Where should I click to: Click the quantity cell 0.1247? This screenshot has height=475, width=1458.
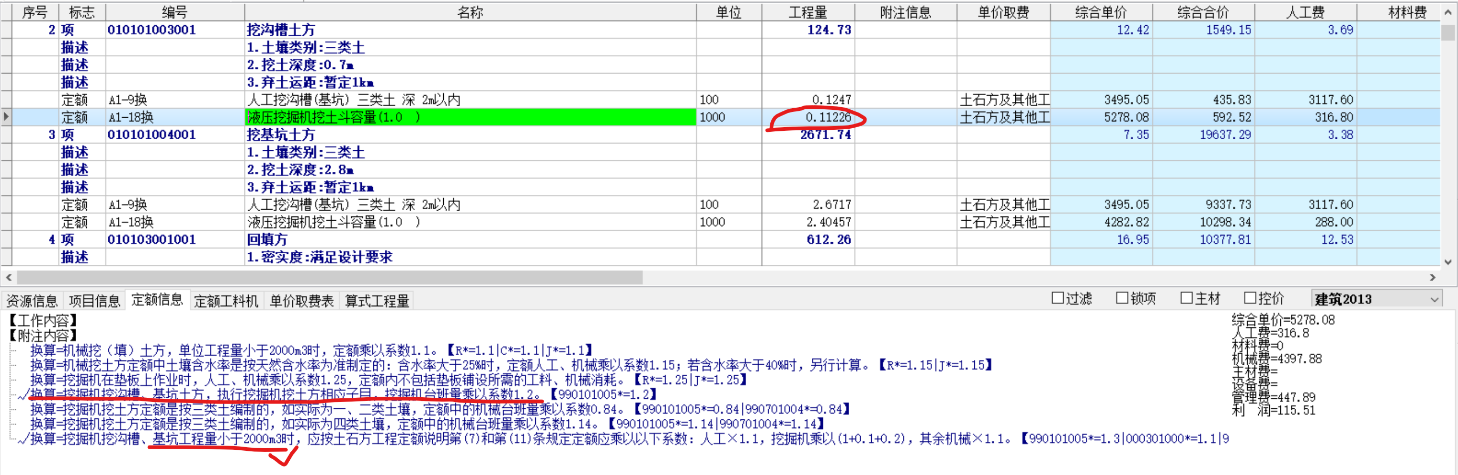point(808,99)
